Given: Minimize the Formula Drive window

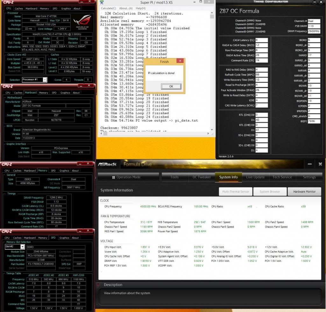Looking at the screenshot, I should click(309, 164).
